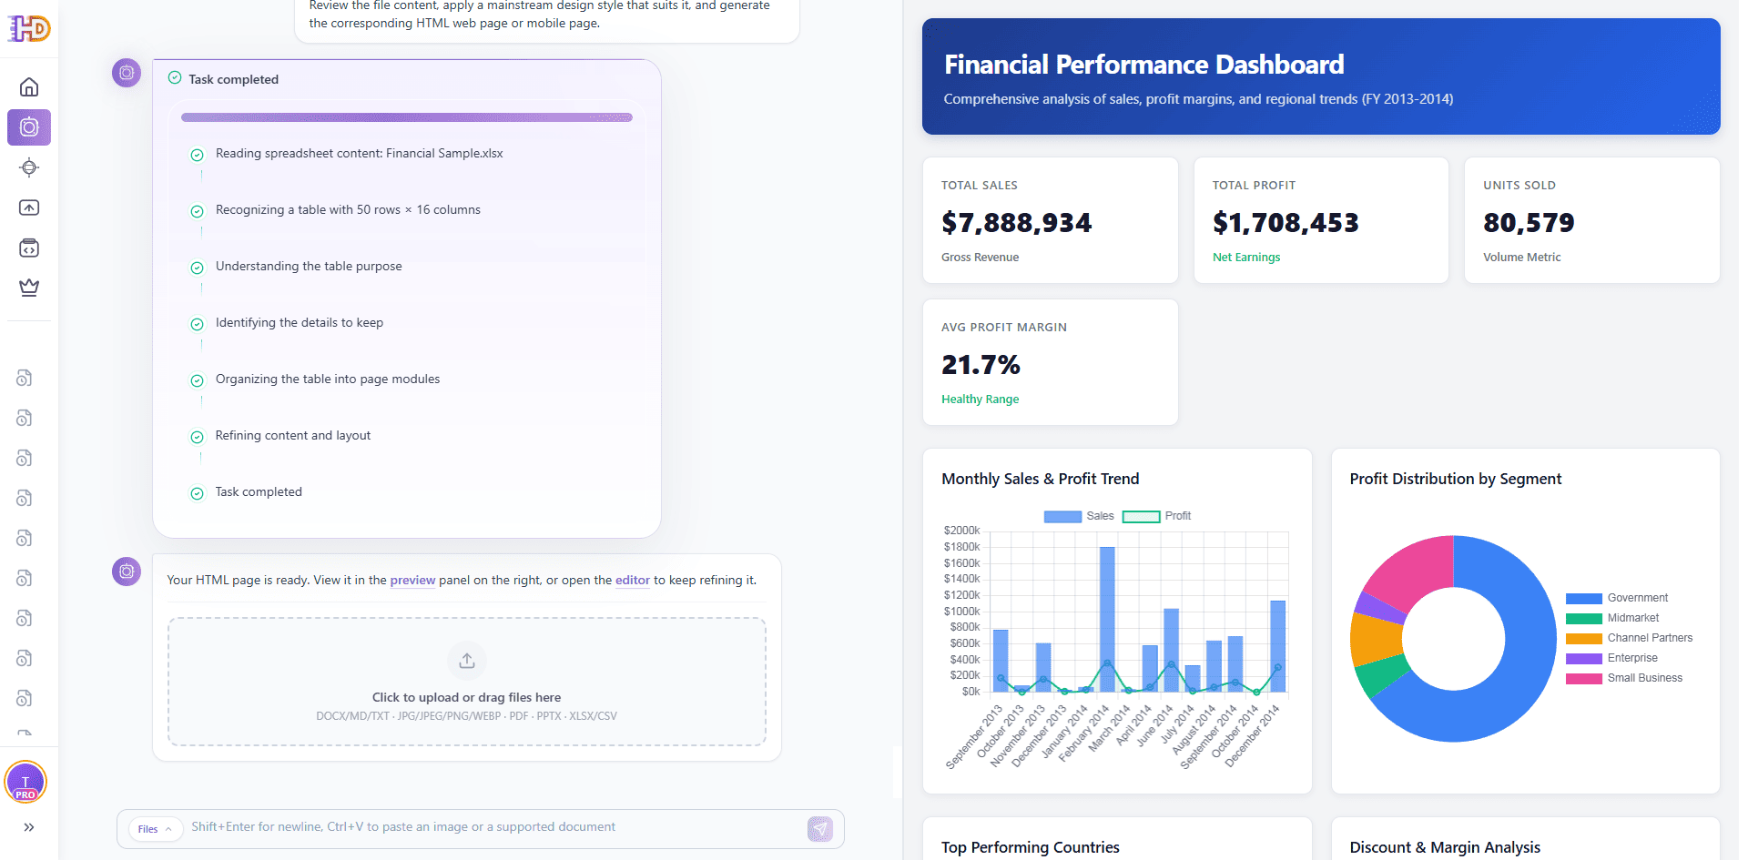Click the 'Volume Metric' caption
Screen dimensions: 1748x860
coord(1522,258)
